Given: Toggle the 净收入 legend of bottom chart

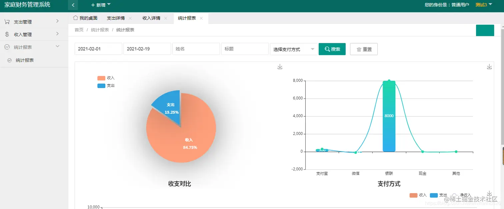Looking at the screenshot, I should pos(461,195).
